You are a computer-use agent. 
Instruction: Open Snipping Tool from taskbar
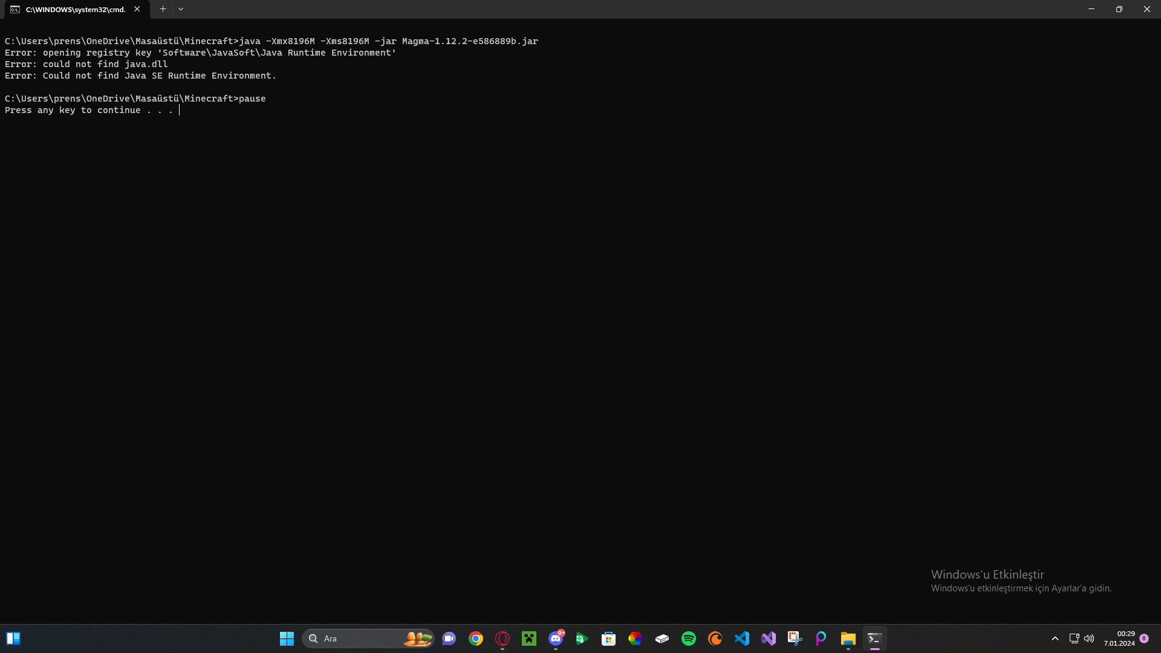coord(795,638)
